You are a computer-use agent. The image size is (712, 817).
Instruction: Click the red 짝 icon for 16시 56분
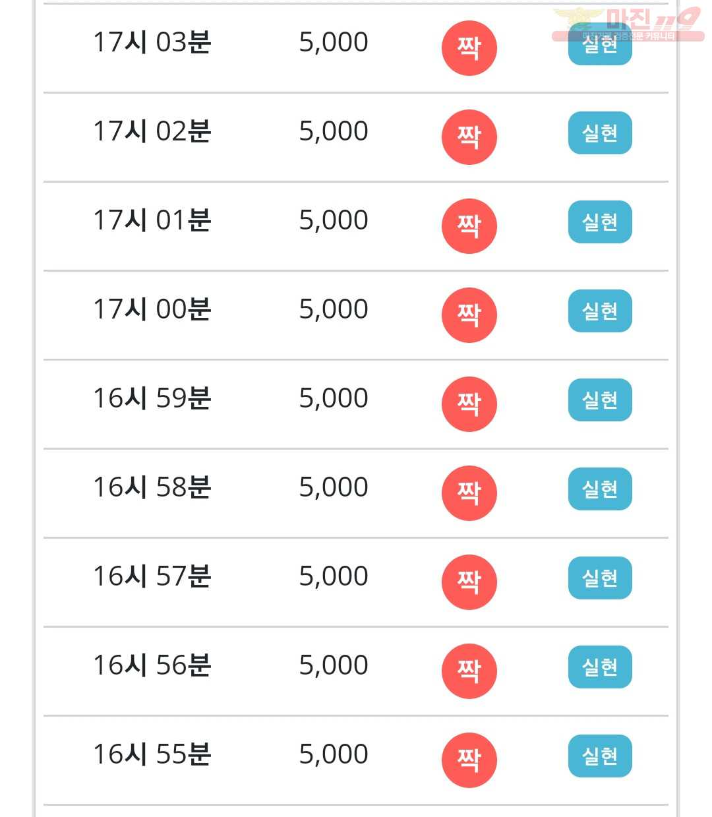(469, 671)
